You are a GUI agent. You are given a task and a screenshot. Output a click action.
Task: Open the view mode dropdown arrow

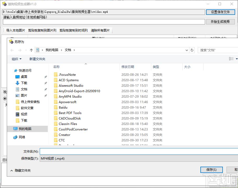pyautogui.click(x=237, y=59)
